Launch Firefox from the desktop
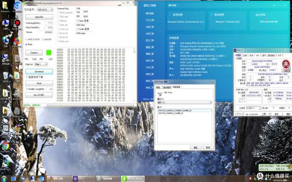The height and width of the screenshot is (182, 292). click(x=17, y=41)
